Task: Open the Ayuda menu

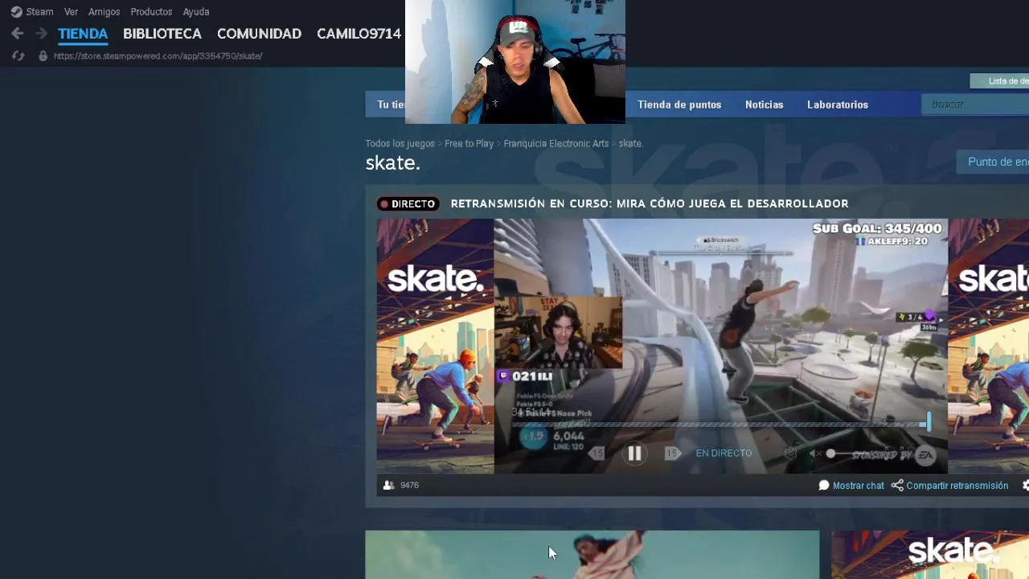Action: [x=196, y=12]
